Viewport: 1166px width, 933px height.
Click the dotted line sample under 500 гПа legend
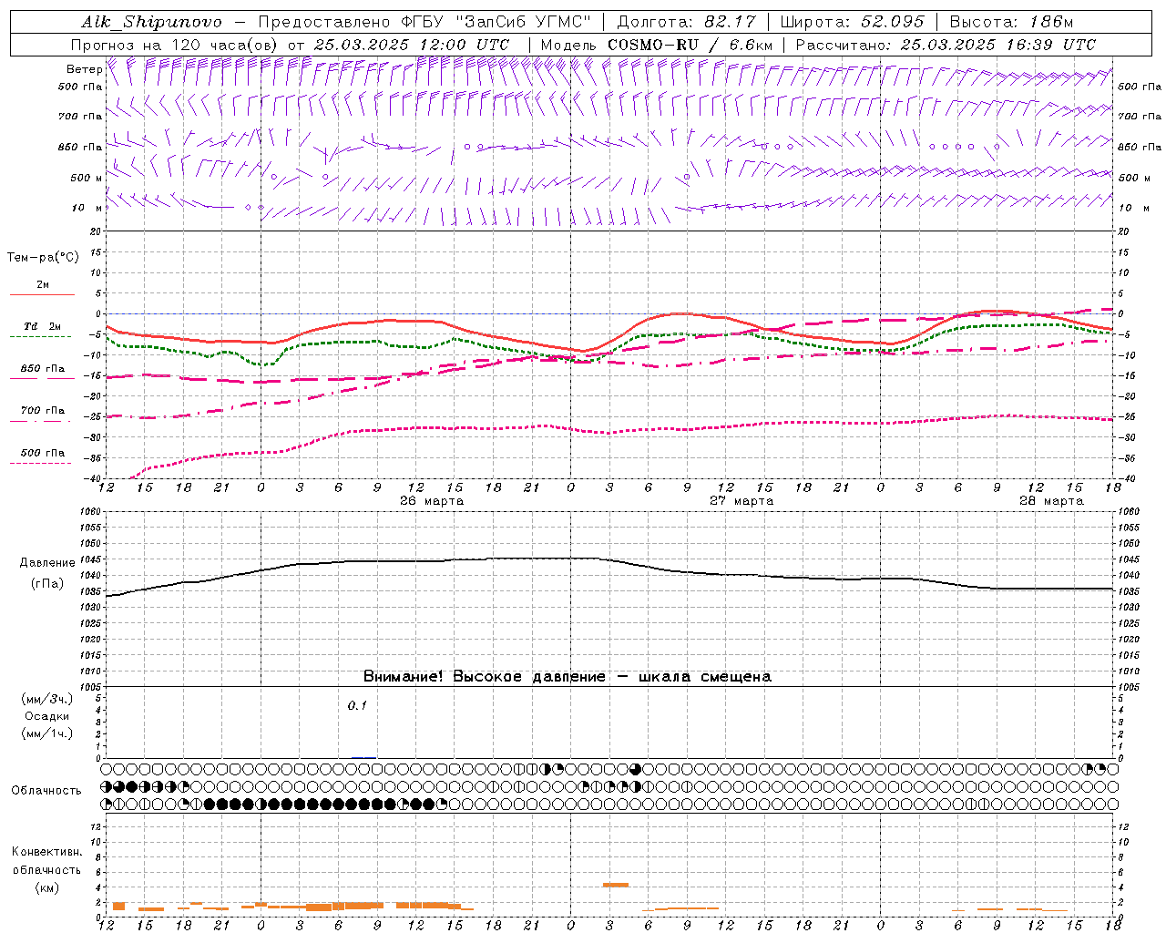(x=41, y=464)
